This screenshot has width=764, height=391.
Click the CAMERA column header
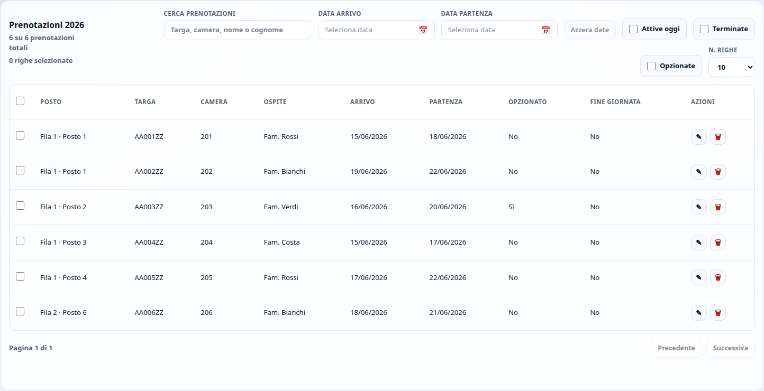coord(214,102)
